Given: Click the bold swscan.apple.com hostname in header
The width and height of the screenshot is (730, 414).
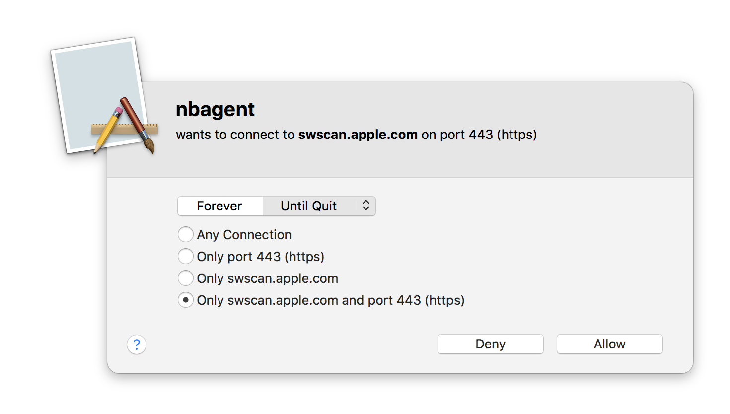Looking at the screenshot, I should [358, 135].
